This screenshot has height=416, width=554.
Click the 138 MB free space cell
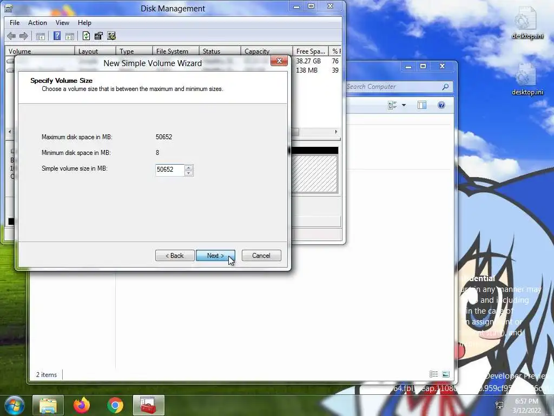tap(307, 70)
